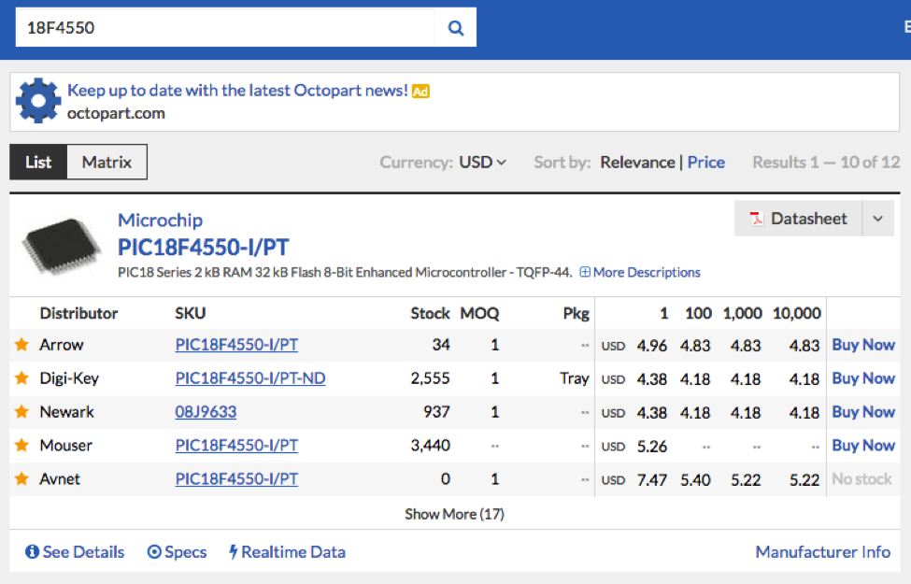Click No stock label for Avnet

861,478
